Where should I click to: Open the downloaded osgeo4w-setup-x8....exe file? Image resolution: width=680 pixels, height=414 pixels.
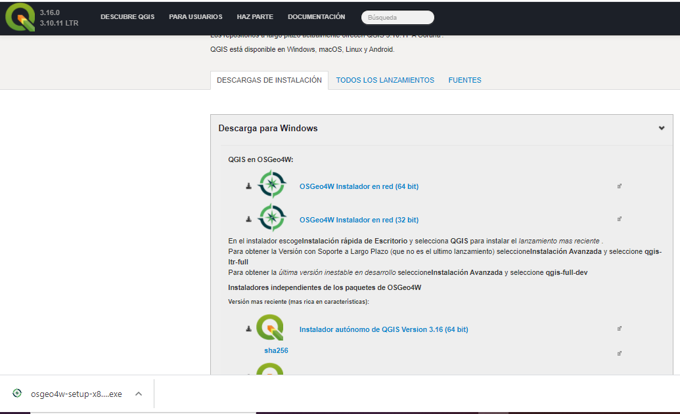(x=76, y=394)
